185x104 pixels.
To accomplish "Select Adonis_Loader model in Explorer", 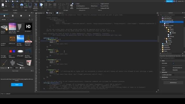I will [x=170, y=25].
